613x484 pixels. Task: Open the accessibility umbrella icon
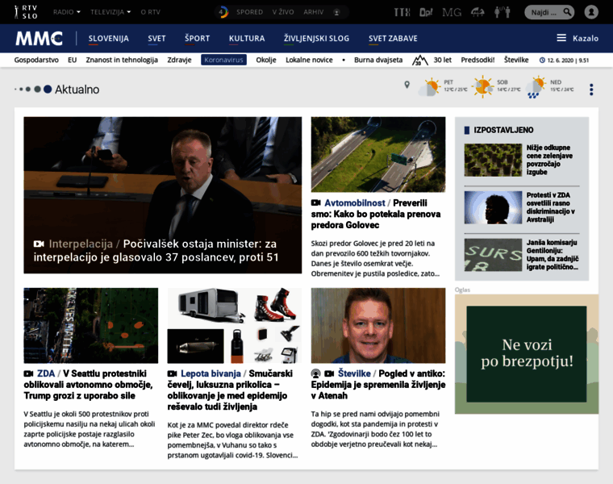[x=477, y=12]
